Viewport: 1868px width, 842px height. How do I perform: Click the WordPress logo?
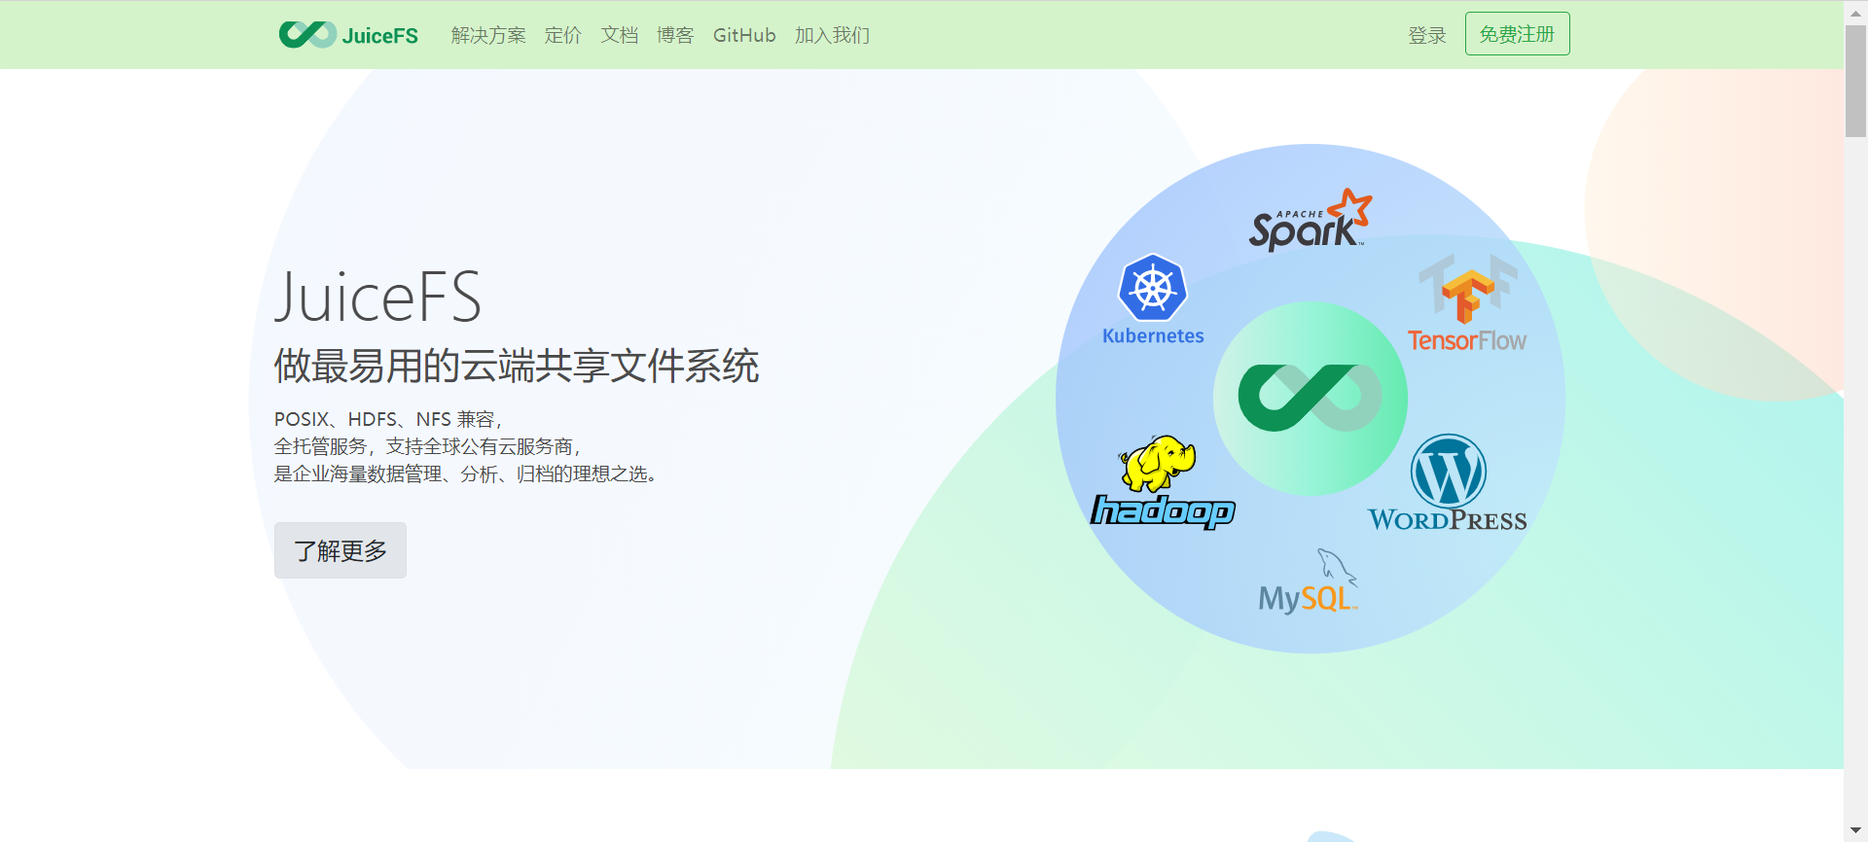pyautogui.click(x=1448, y=483)
